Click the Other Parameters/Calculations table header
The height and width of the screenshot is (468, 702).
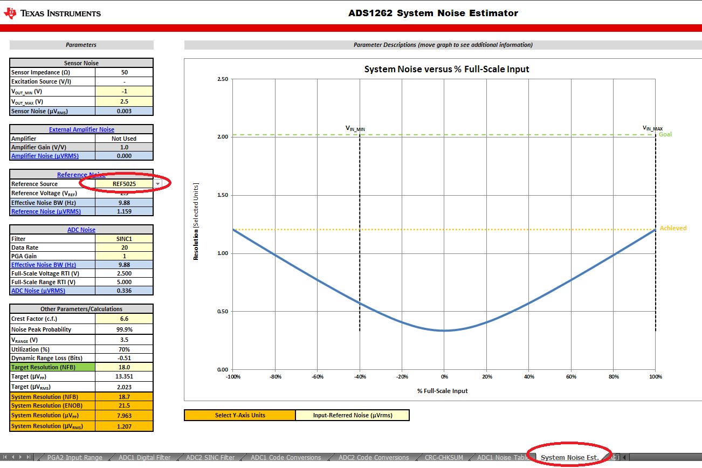click(81, 309)
